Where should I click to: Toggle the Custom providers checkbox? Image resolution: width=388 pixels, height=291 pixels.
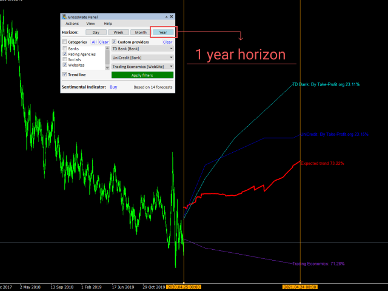[x=114, y=42]
